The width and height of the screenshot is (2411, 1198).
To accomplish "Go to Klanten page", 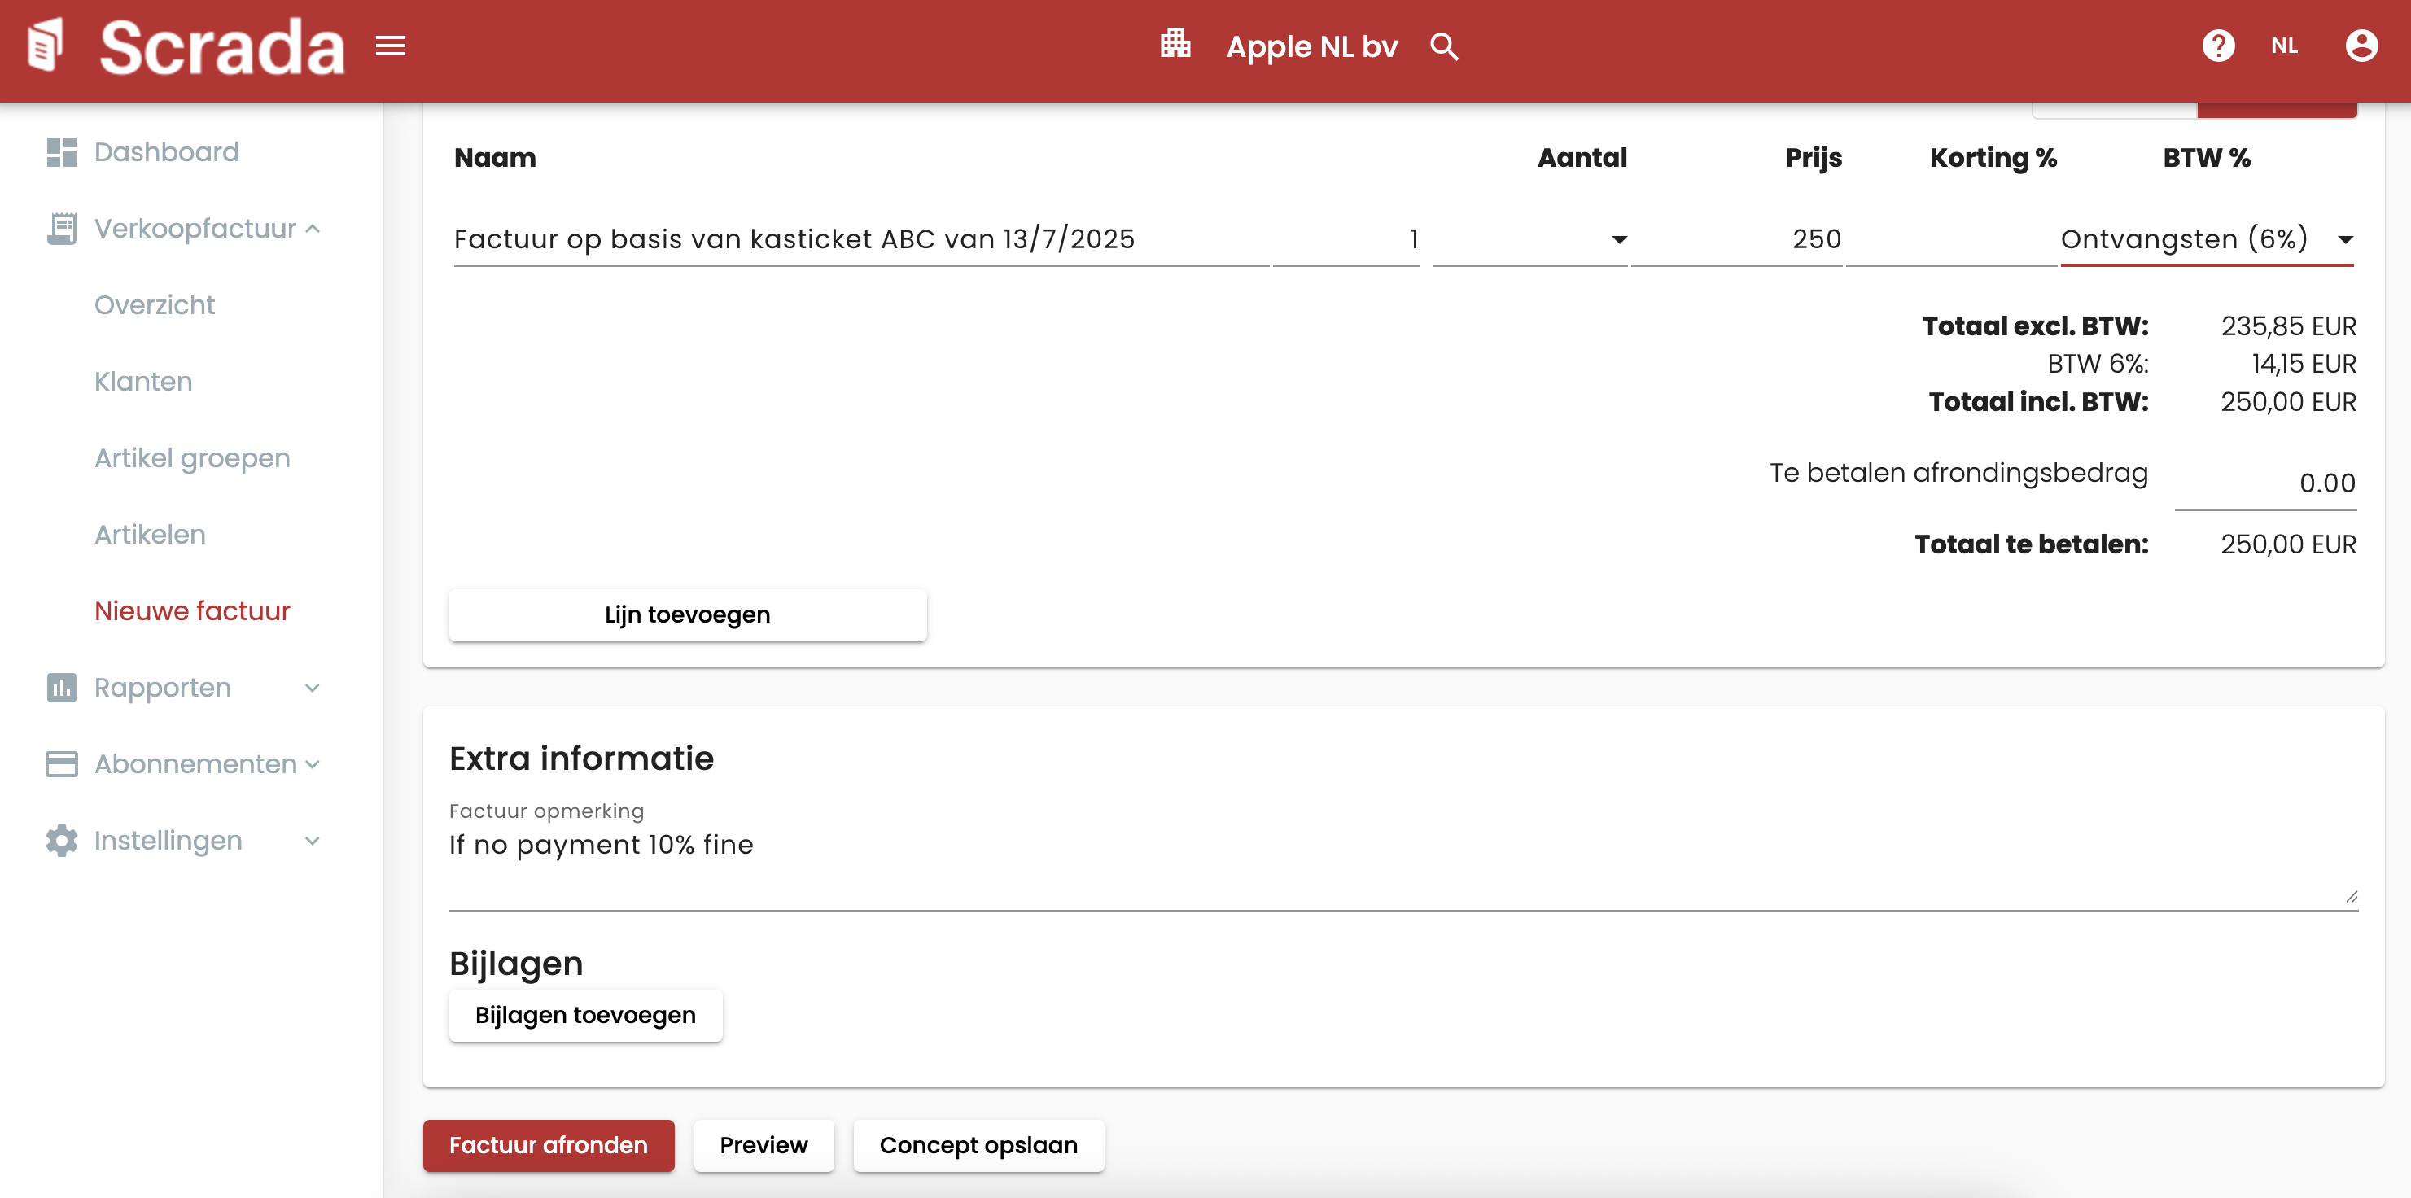I will 143,381.
